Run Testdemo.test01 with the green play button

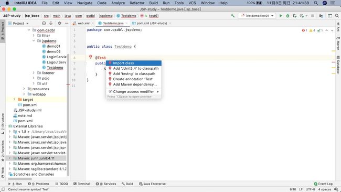tap(281, 16)
